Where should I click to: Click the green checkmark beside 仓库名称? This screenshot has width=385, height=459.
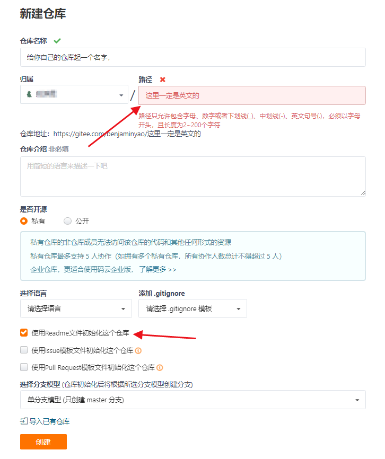point(57,41)
